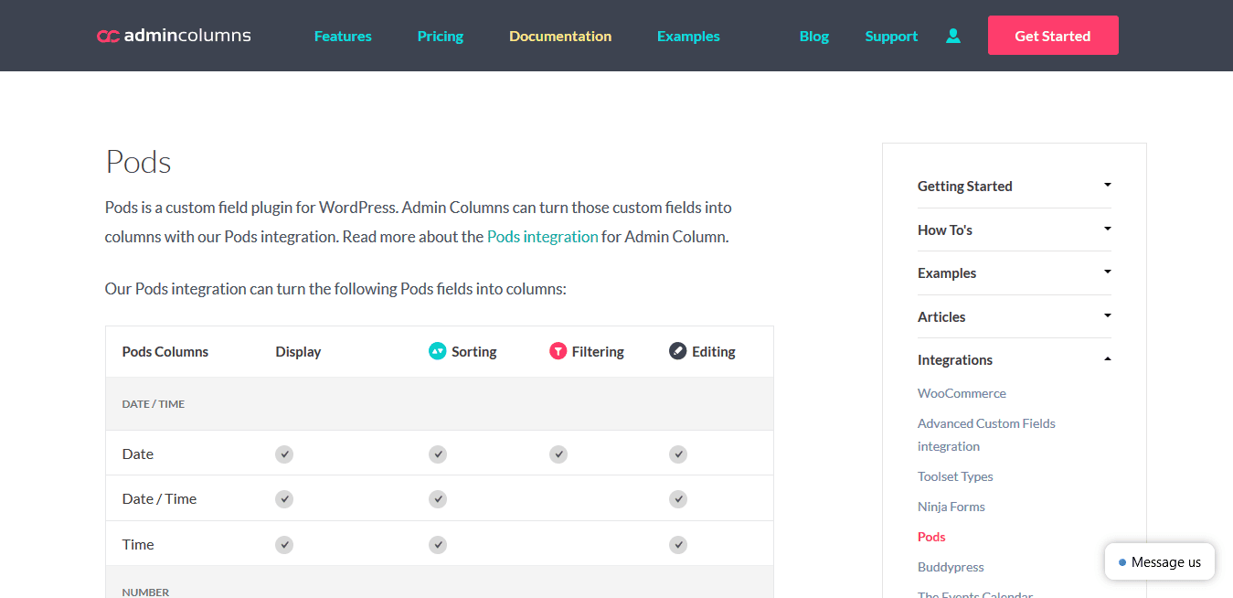
Task: Click the Filtering funnel icon in header
Action: 558,351
